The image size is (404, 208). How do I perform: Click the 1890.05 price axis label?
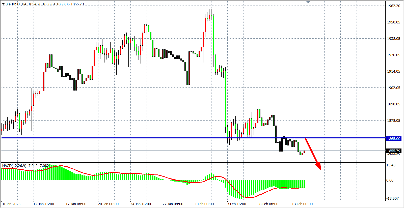coord(394,104)
